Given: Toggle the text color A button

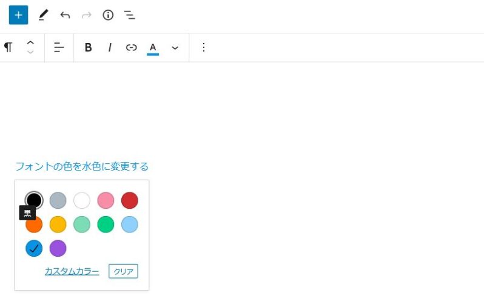Looking at the screenshot, I should pos(153,47).
